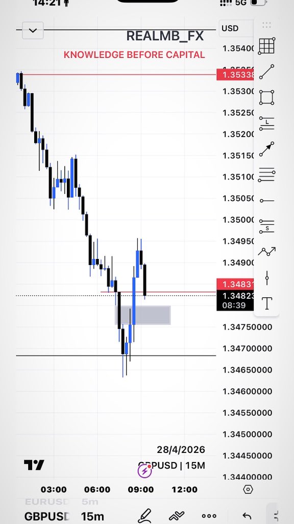Select the rectangle shape tool
294x524 pixels.
pyautogui.click(x=266, y=98)
